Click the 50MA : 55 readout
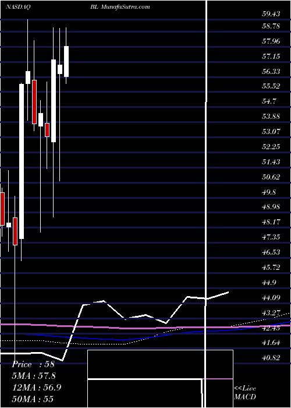 [33, 399]
